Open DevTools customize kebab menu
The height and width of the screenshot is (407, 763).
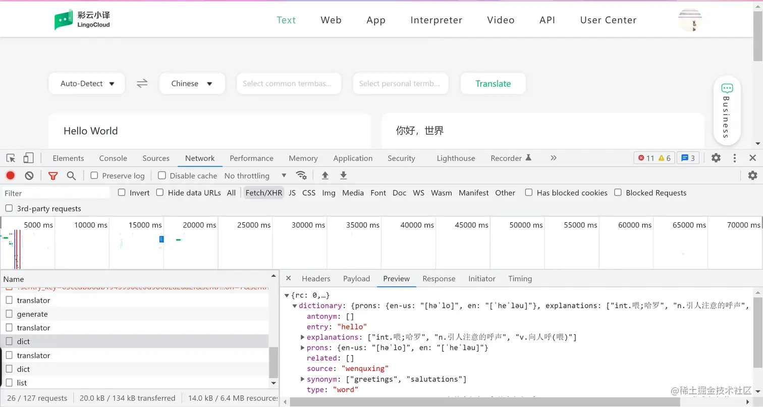[735, 158]
